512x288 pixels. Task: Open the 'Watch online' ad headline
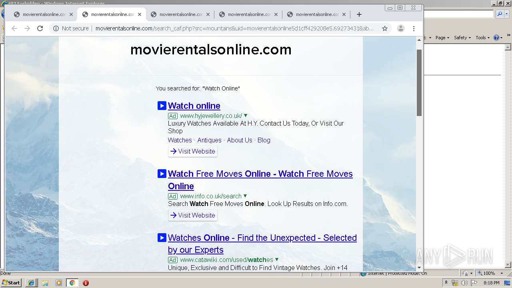coord(194,106)
